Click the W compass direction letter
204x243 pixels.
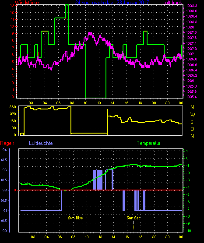pyautogui.click(x=193, y=115)
